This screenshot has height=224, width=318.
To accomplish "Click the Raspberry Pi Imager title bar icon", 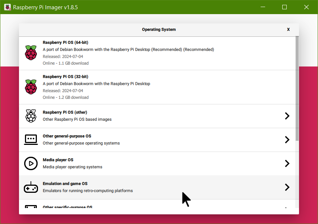I will (x=7, y=7).
